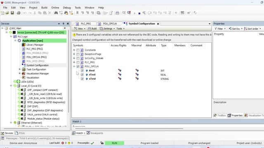Open the Properties Filter dropdown
264x148 pixels.
(220, 29)
